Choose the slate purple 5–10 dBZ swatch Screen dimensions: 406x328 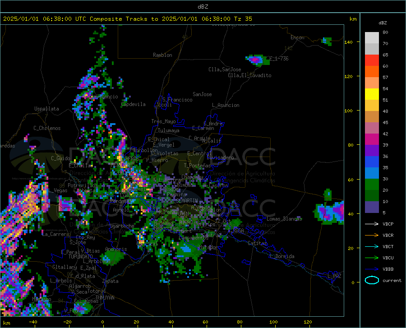coord(372,207)
